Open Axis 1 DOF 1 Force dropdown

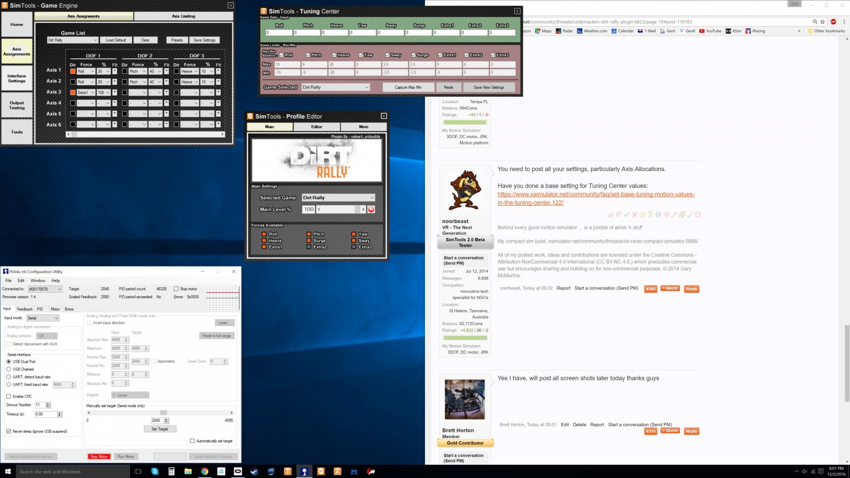(x=86, y=71)
